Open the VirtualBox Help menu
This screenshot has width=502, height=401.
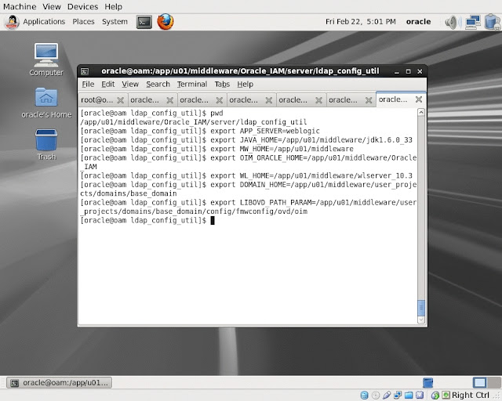point(113,6)
